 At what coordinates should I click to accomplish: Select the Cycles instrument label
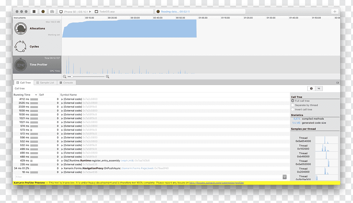(x=34, y=47)
